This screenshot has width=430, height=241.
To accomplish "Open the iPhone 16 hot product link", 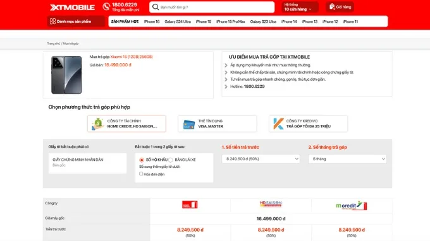I will click(x=152, y=21).
